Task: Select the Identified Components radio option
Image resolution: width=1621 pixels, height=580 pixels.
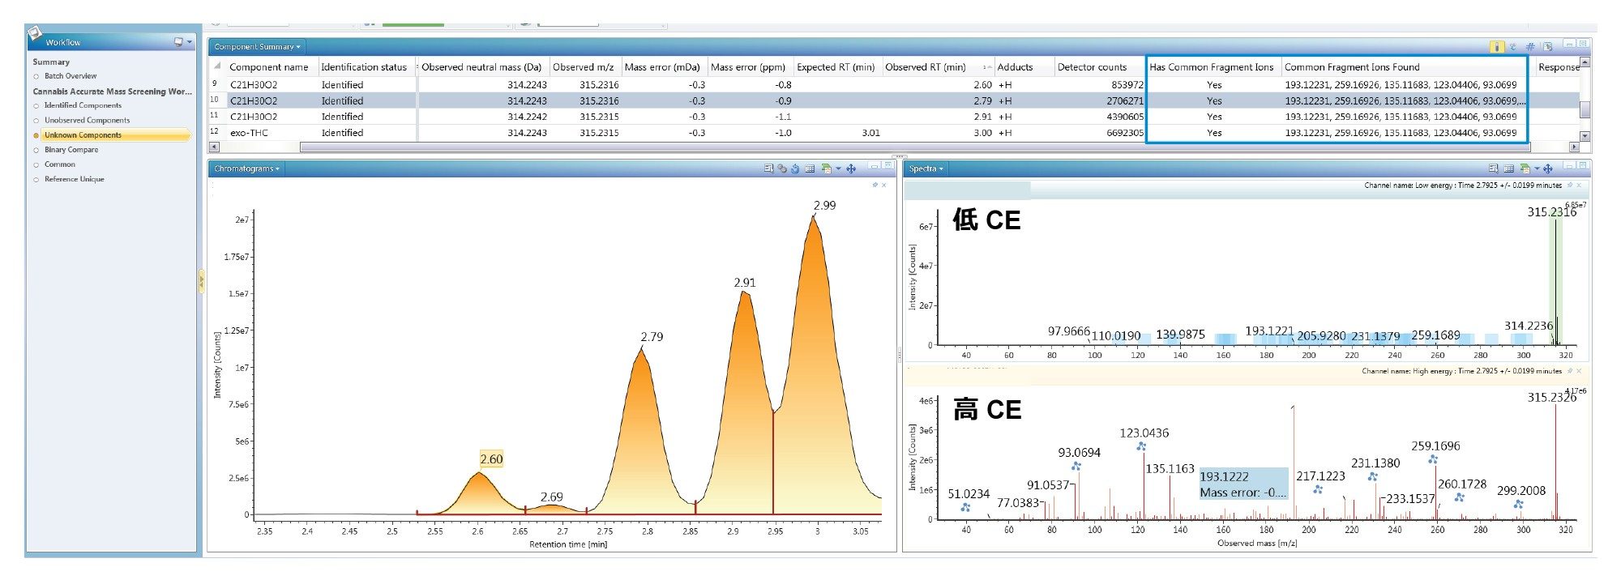Action: (x=82, y=105)
